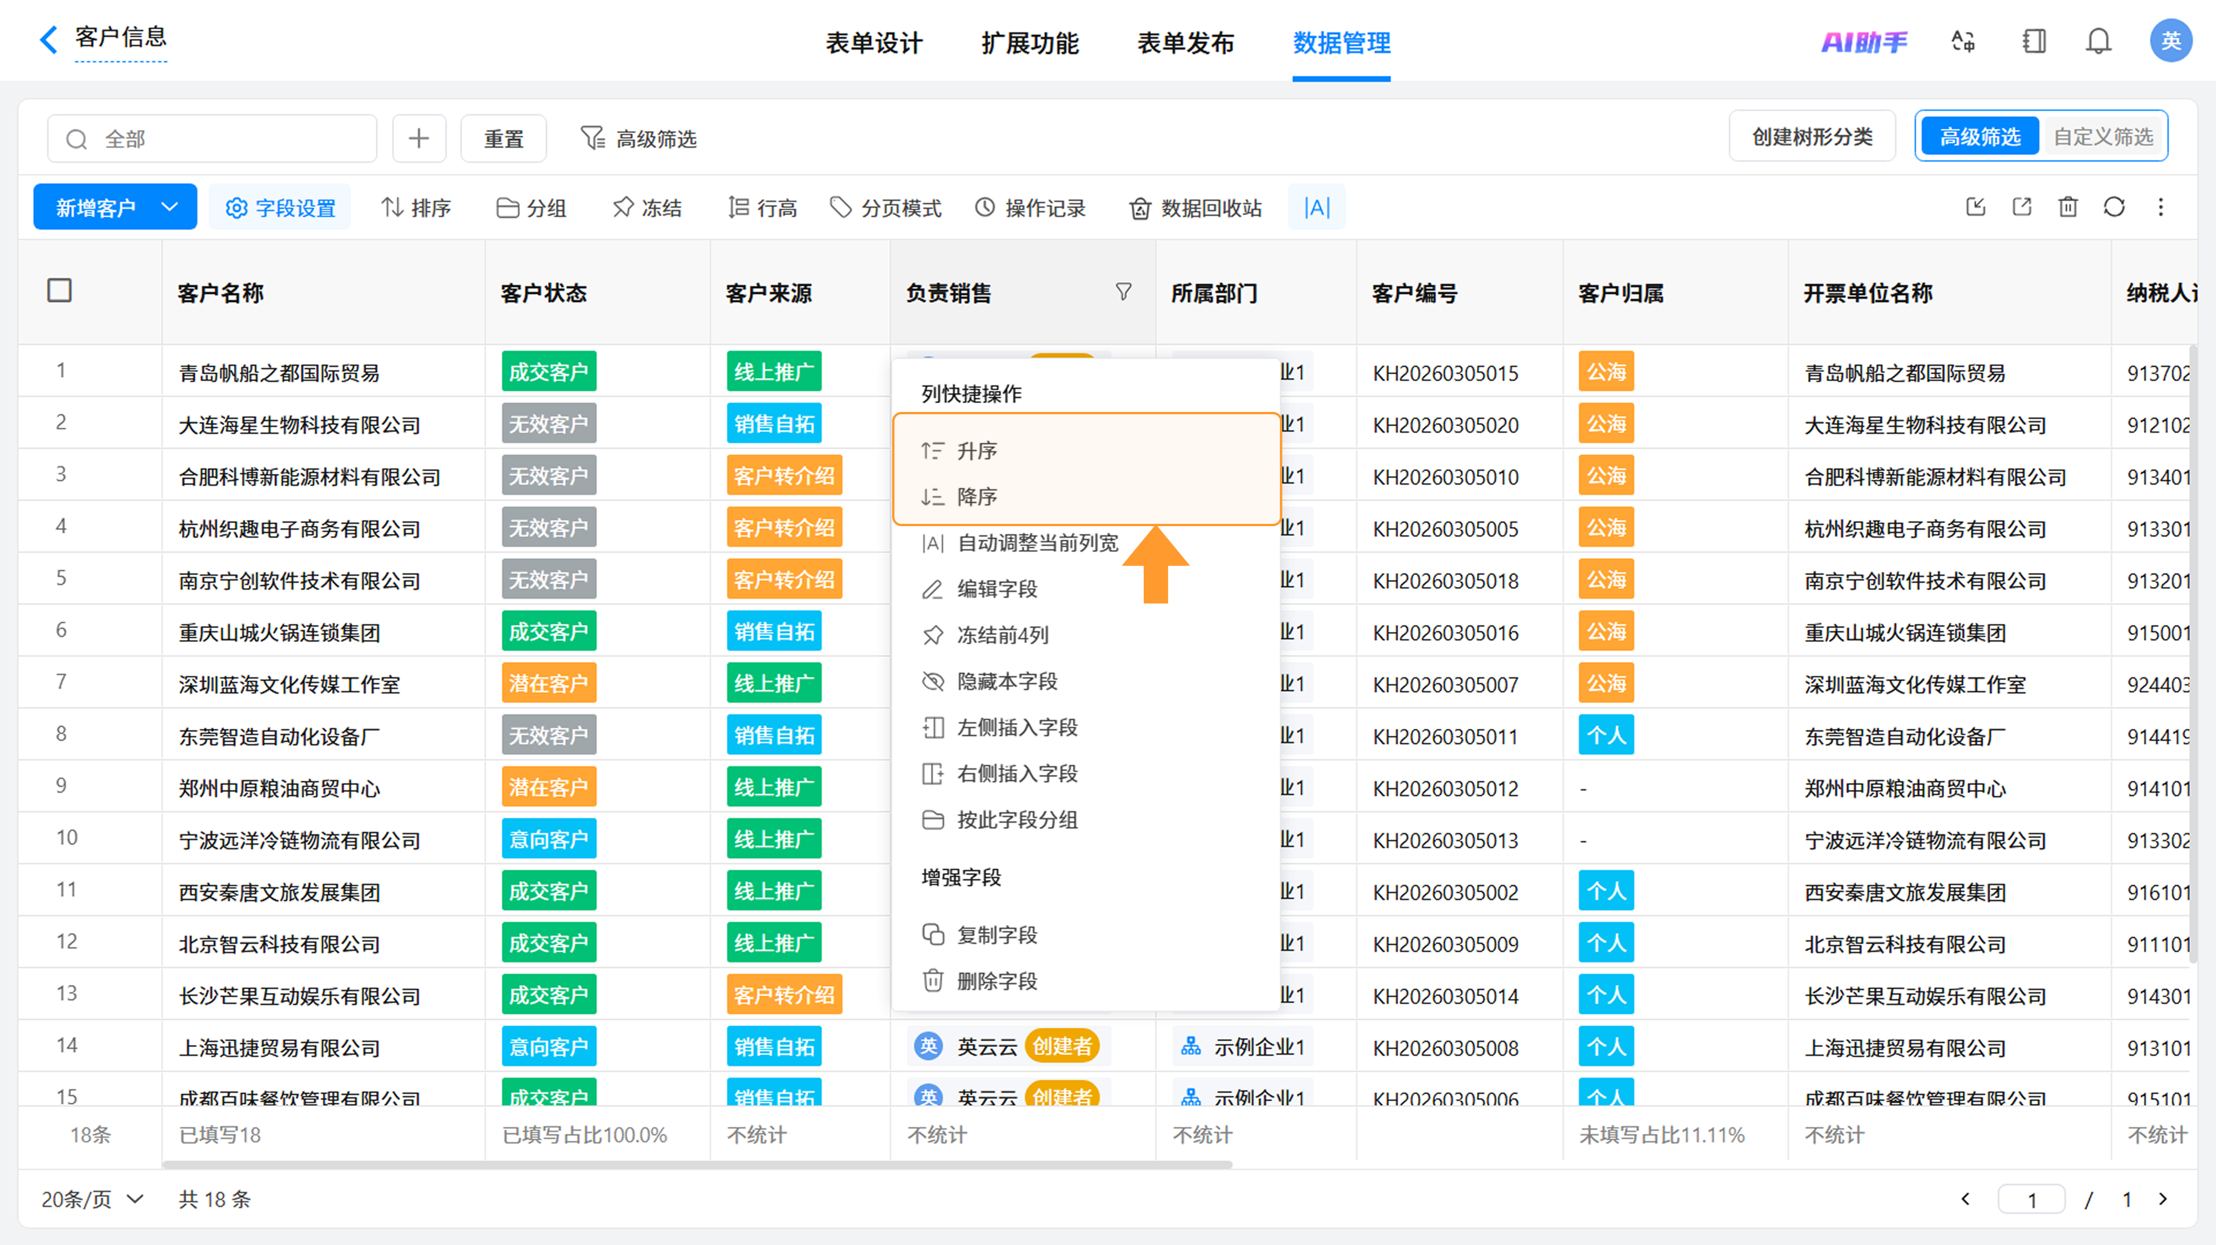Click the 高级筛选 funnel next to 重置
2216x1245 pixels.
[639, 138]
